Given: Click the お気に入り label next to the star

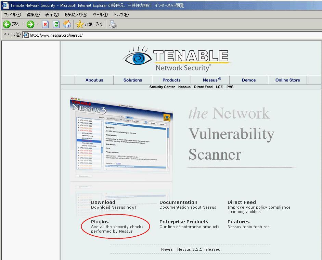Looking at the screenshot, I should click(x=93, y=24).
